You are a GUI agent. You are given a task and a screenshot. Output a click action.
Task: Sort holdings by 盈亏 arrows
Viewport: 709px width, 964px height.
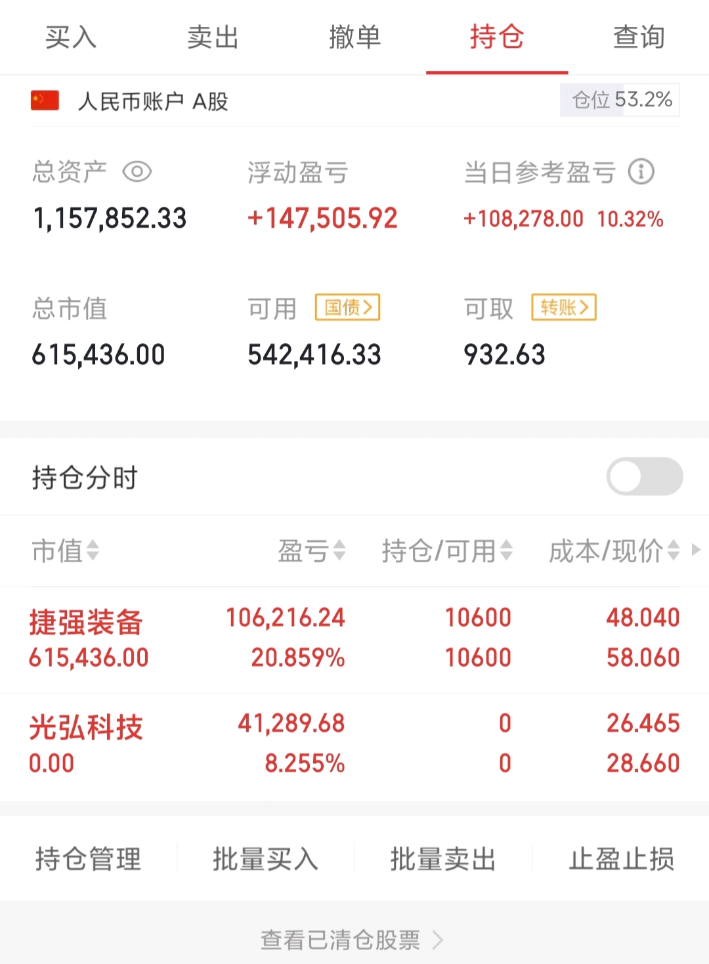click(x=339, y=550)
